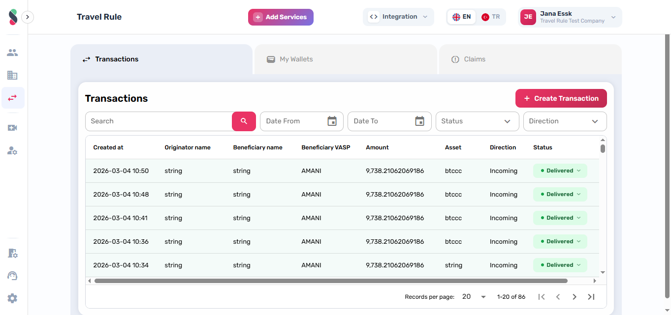Switch language to EN
Screen dimensions: 671x315
pyautogui.click(x=461, y=17)
